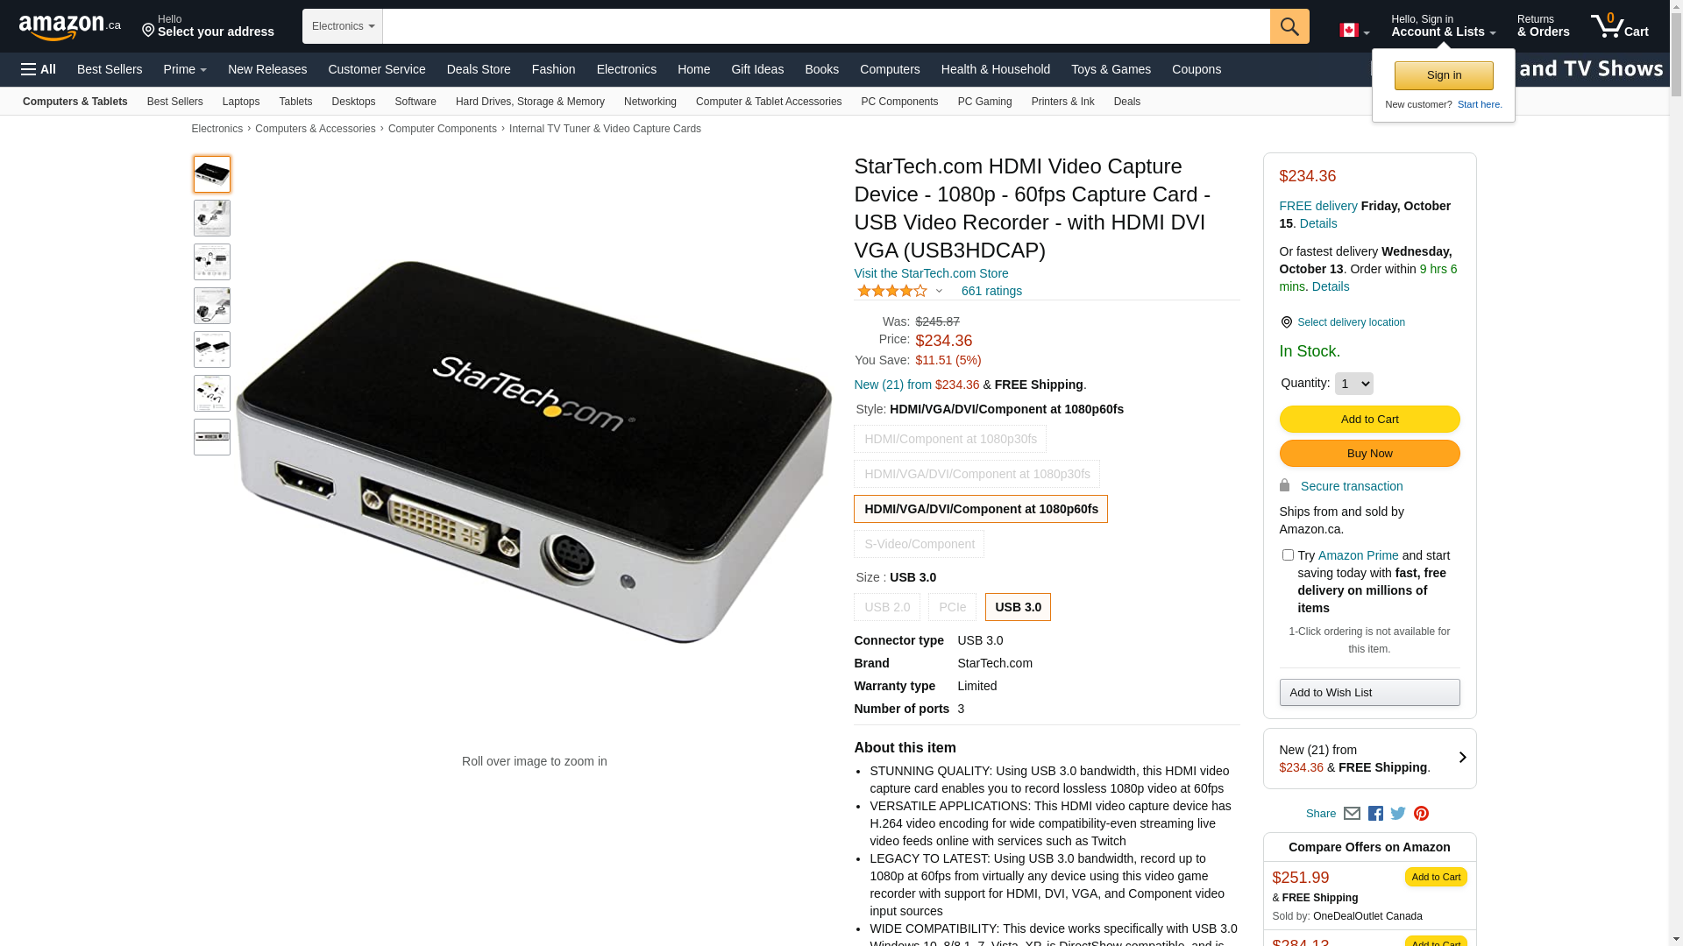
Task: Open the Deals Store nav item
Action: click(x=479, y=69)
